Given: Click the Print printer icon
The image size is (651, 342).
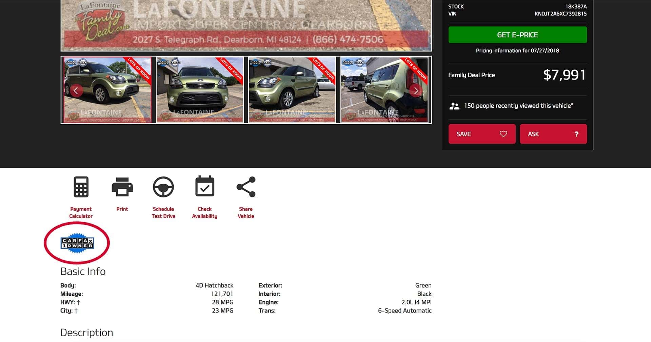Looking at the screenshot, I should [x=122, y=187].
